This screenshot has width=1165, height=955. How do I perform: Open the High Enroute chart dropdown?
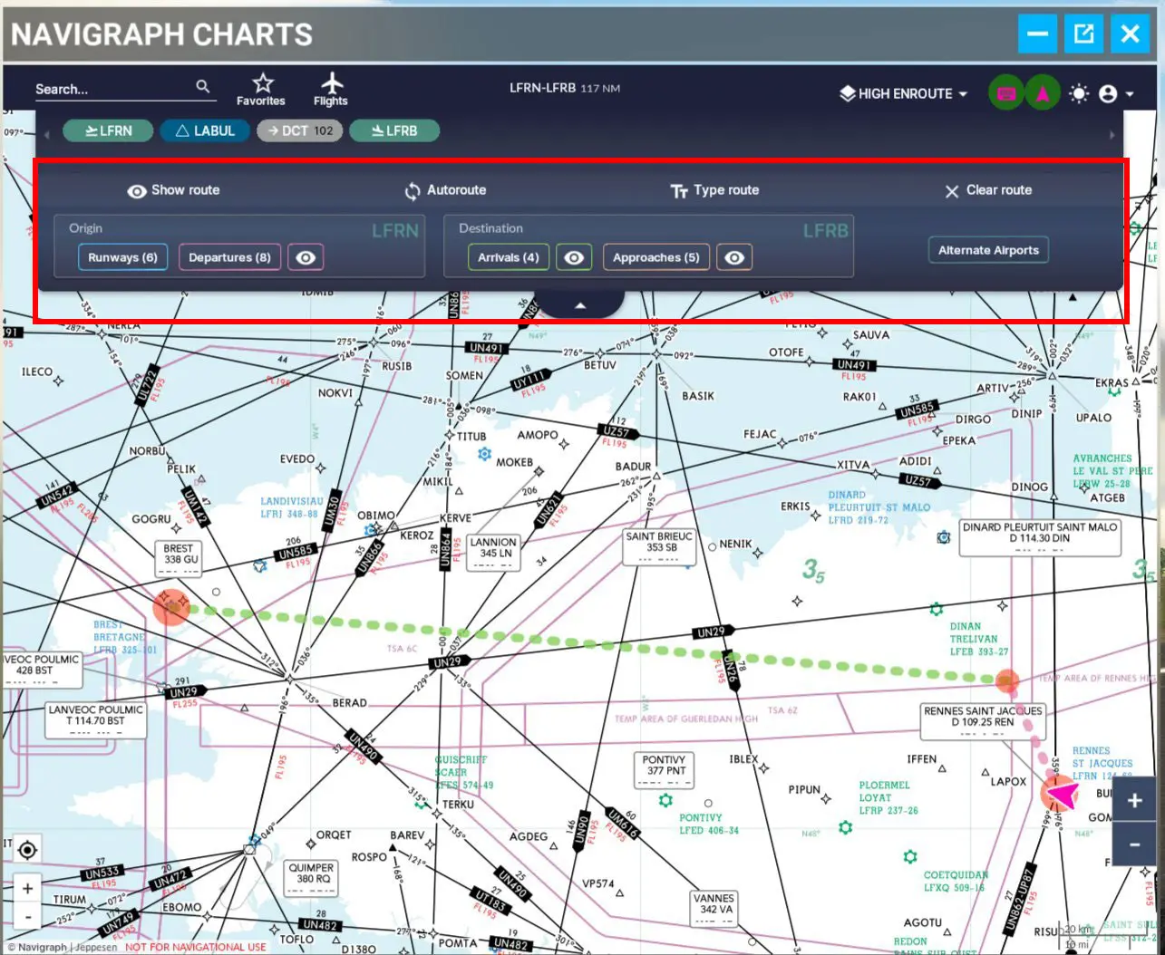(x=903, y=93)
